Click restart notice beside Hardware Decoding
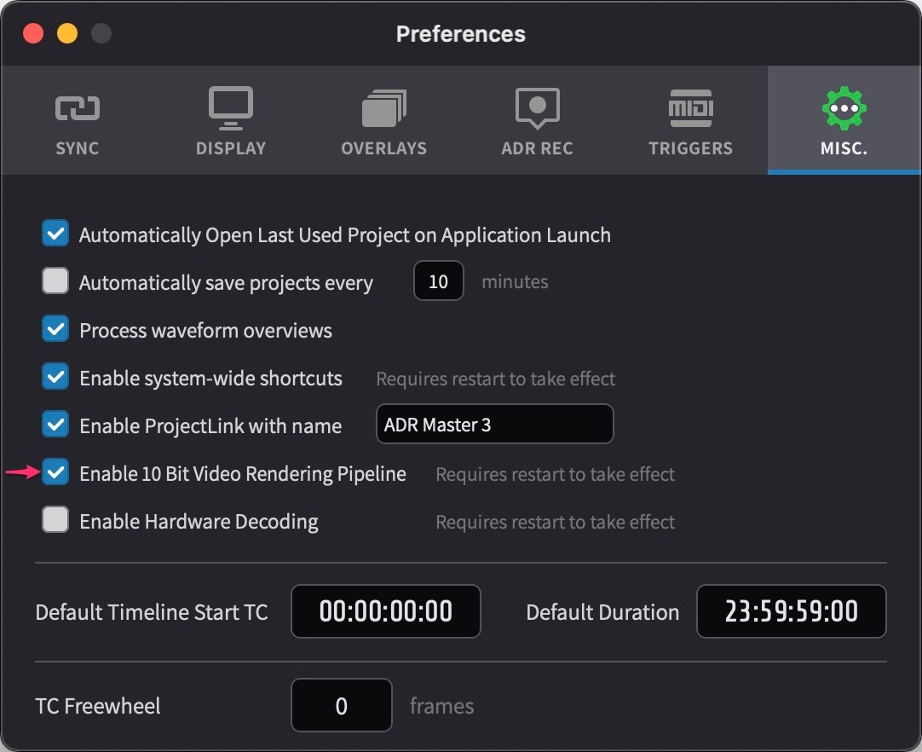This screenshot has height=752, width=922. (x=555, y=522)
